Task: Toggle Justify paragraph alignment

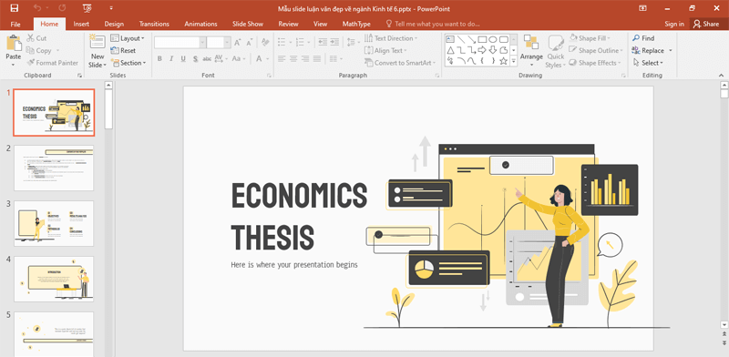Action: [x=316, y=58]
